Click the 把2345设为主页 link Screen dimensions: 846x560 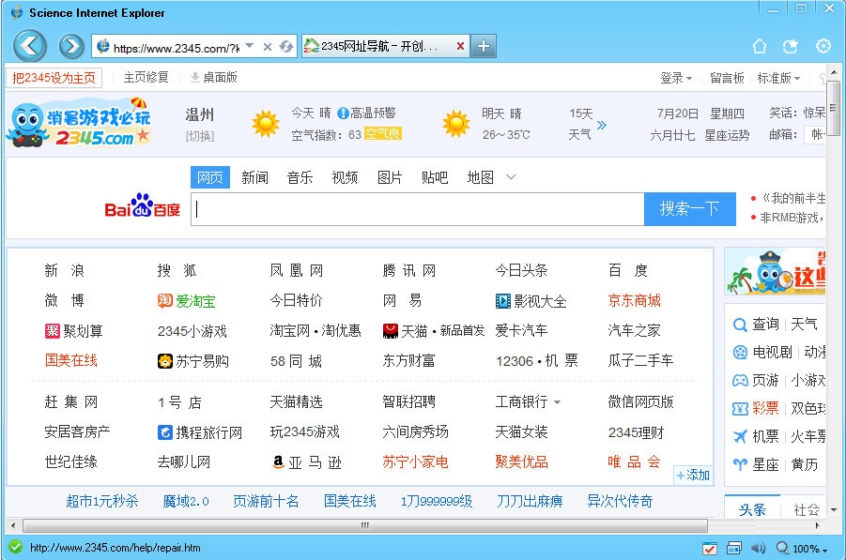click(x=54, y=78)
